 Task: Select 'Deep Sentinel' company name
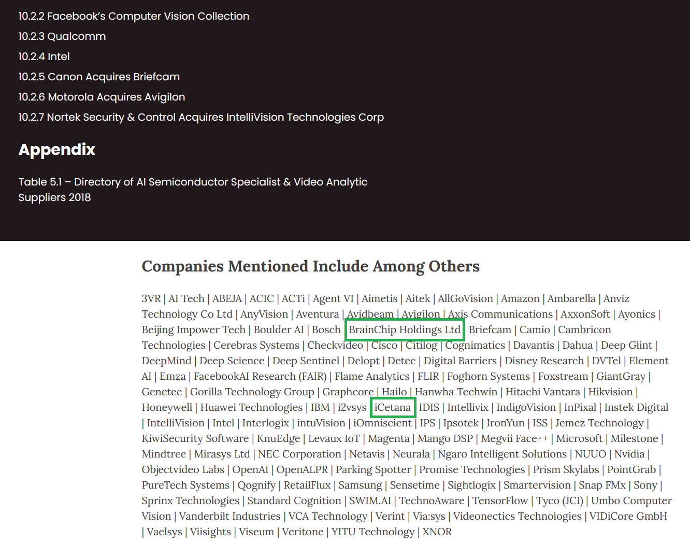[x=306, y=361]
